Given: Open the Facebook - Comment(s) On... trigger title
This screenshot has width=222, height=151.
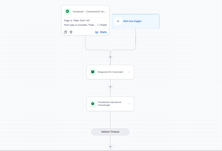Looking at the screenshot, I should (x=89, y=11).
